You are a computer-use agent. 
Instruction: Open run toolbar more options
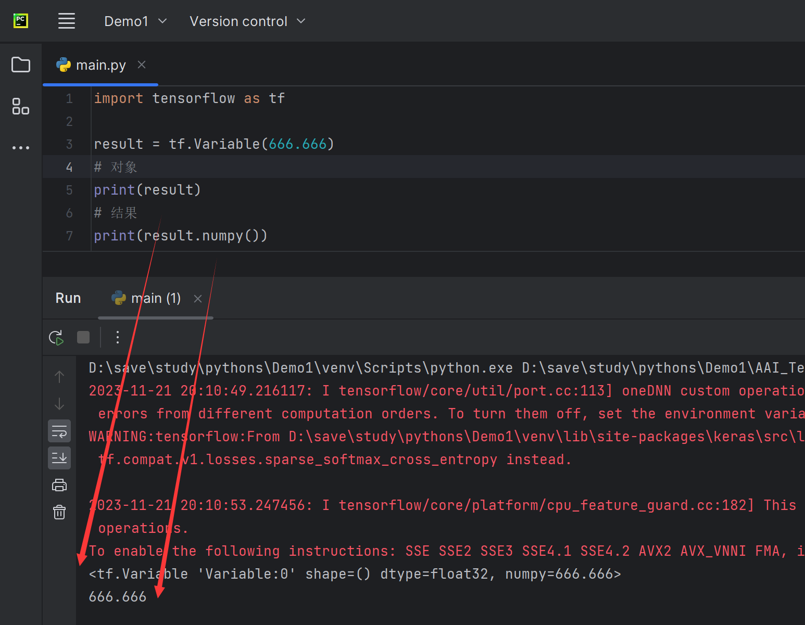(118, 338)
